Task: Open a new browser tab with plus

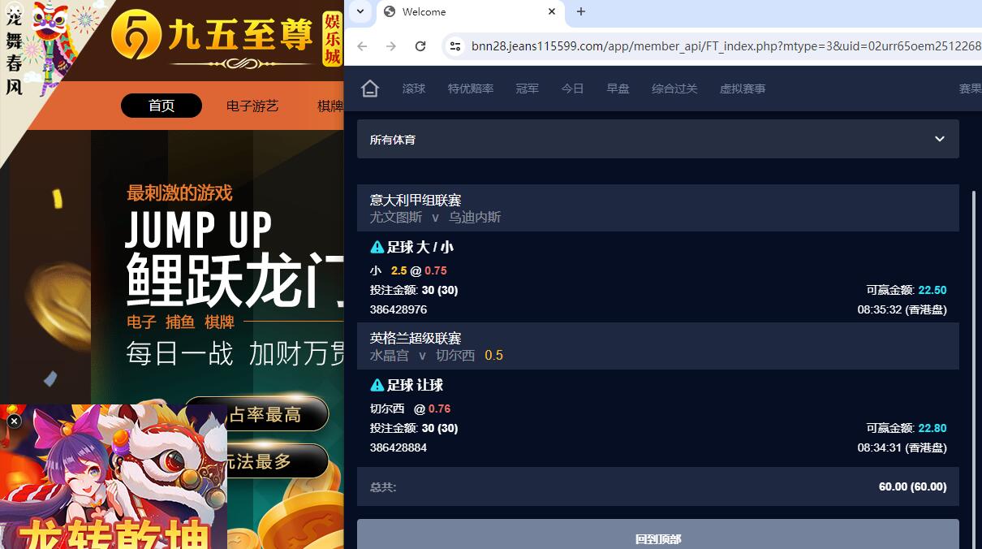Action: (581, 11)
